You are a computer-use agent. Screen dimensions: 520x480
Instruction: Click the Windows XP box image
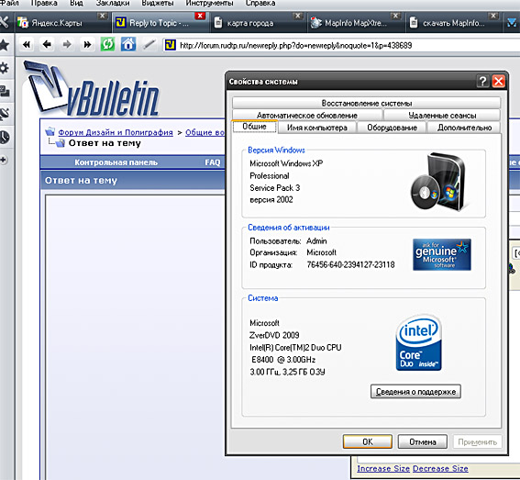click(440, 182)
